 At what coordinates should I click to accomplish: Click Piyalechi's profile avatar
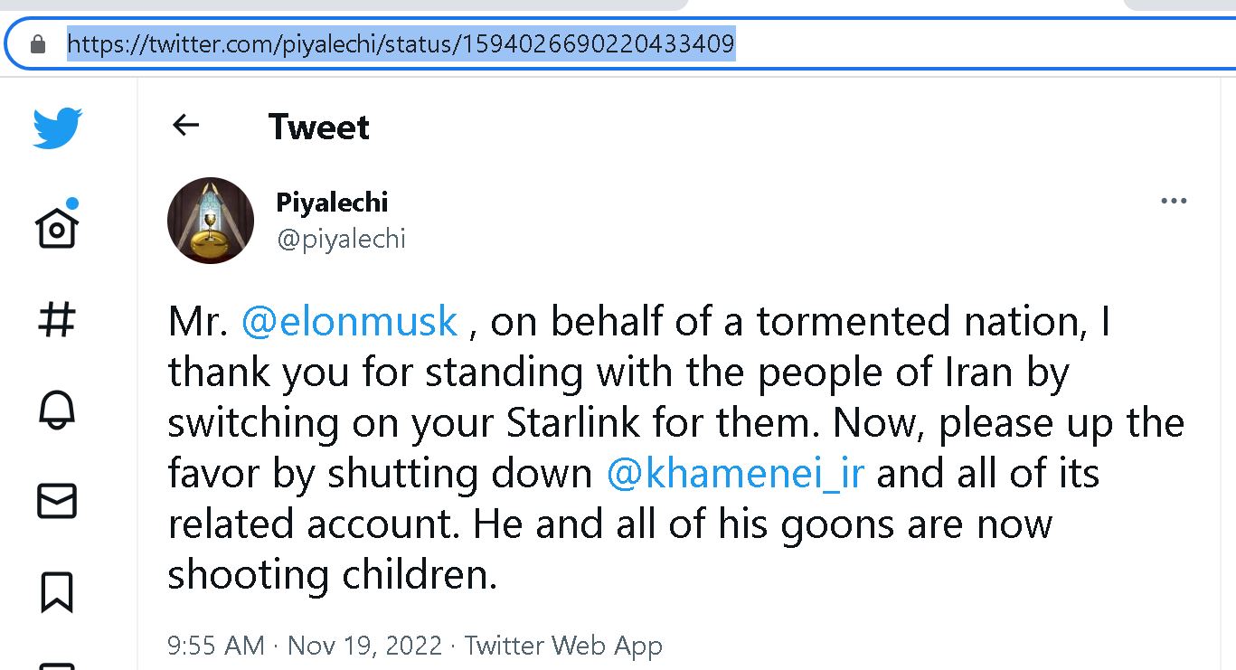click(x=211, y=221)
